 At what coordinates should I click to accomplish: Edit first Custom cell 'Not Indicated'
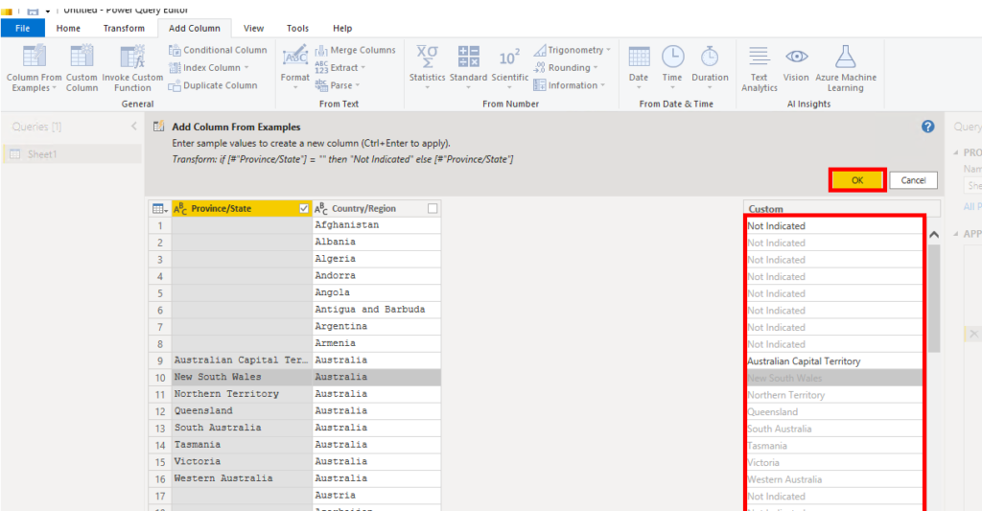834,226
